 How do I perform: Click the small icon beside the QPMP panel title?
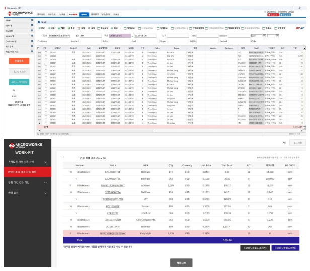39,22
